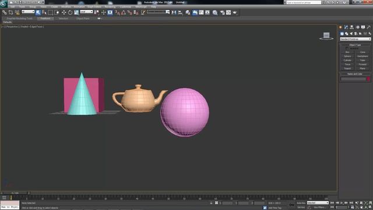This screenshot has width=373, height=210.
Task: Enable the AutoGrid checkbox
Action: (347, 48)
